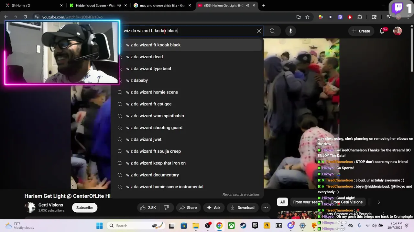
Task: Choose suggestion 'wiz da wizard documentary'
Action: (x=187, y=175)
